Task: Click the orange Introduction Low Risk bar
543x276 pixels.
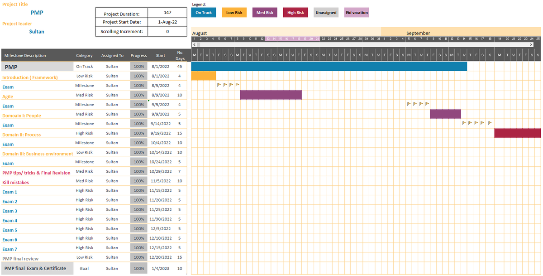Action: click(204, 76)
